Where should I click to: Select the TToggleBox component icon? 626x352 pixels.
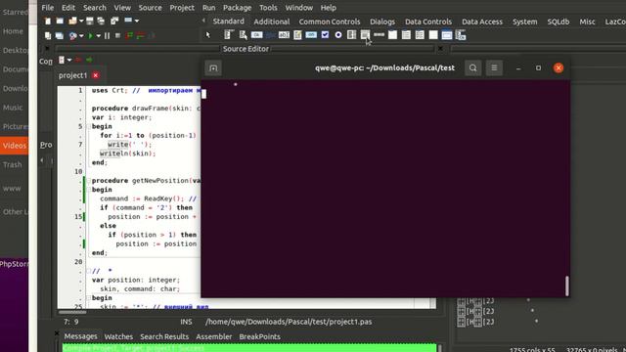pyautogui.click(x=311, y=35)
